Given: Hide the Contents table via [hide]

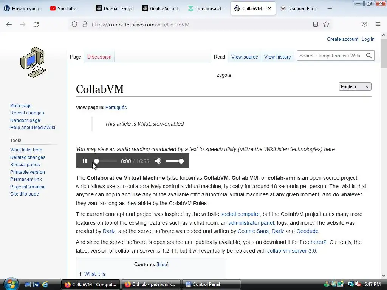Looking at the screenshot, I should click(x=163, y=264).
